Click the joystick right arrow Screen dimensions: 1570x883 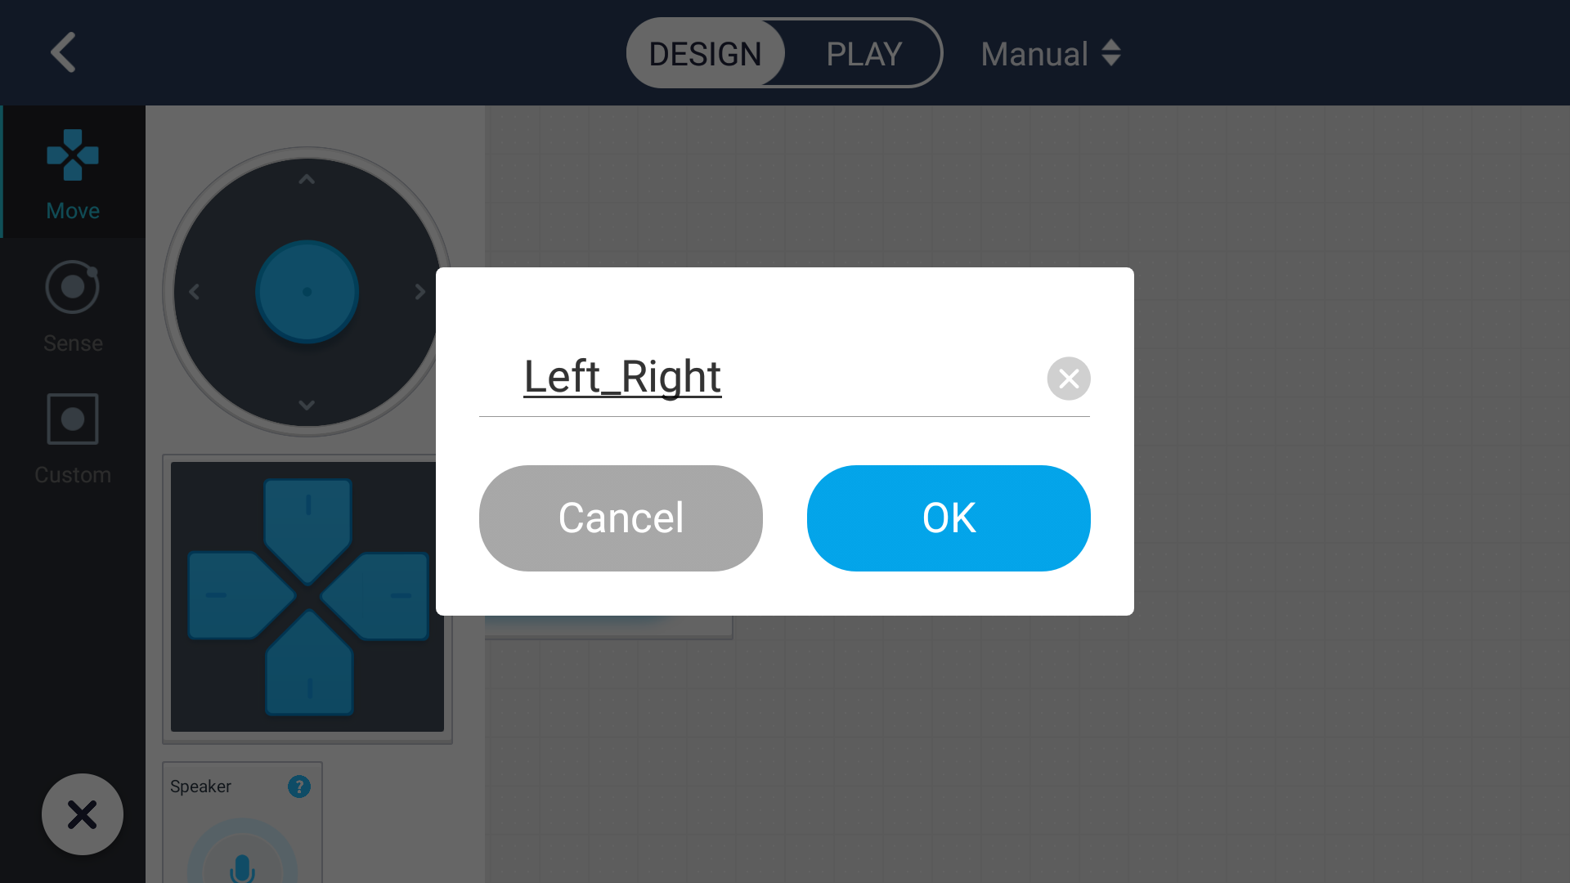419,291
